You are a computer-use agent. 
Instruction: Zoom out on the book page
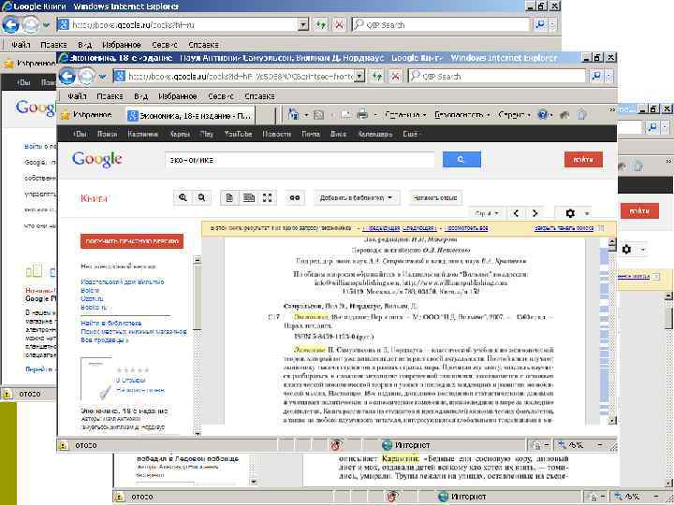[x=201, y=198]
